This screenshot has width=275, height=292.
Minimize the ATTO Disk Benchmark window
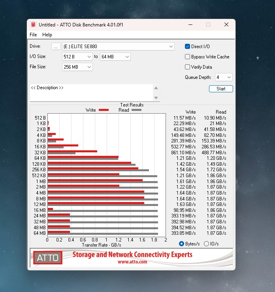tap(190, 24)
